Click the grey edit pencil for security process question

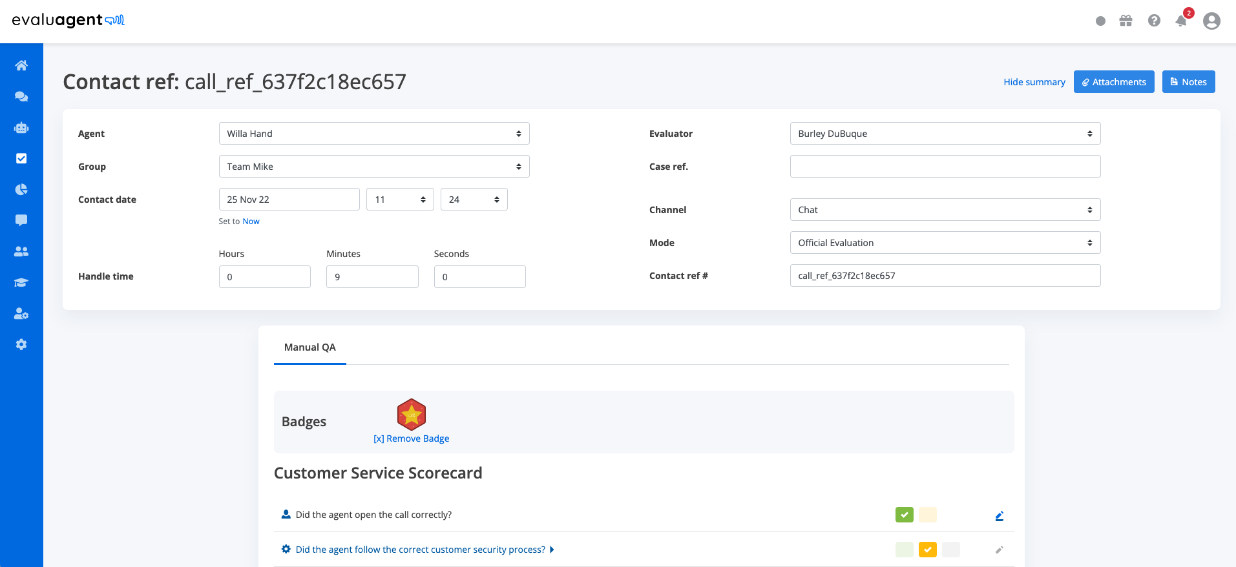1000,550
